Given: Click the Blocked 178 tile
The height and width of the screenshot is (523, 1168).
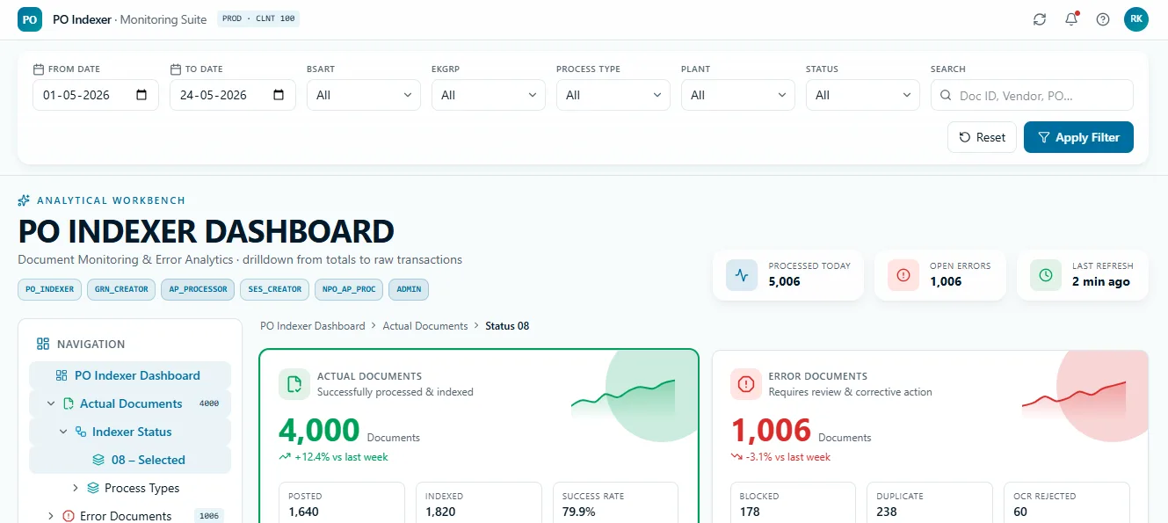Looking at the screenshot, I should tap(793, 503).
